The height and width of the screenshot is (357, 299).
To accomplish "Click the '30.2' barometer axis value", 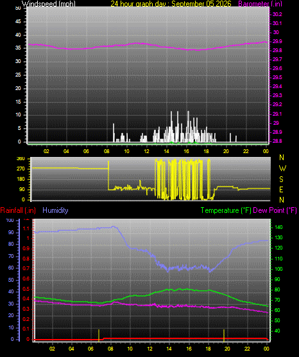I will point(277,14).
